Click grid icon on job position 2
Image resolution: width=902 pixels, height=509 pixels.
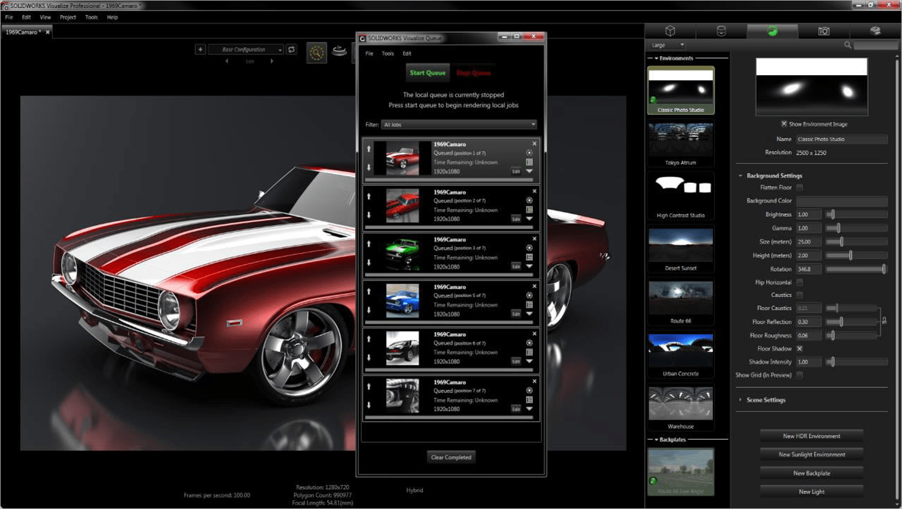(x=529, y=210)
